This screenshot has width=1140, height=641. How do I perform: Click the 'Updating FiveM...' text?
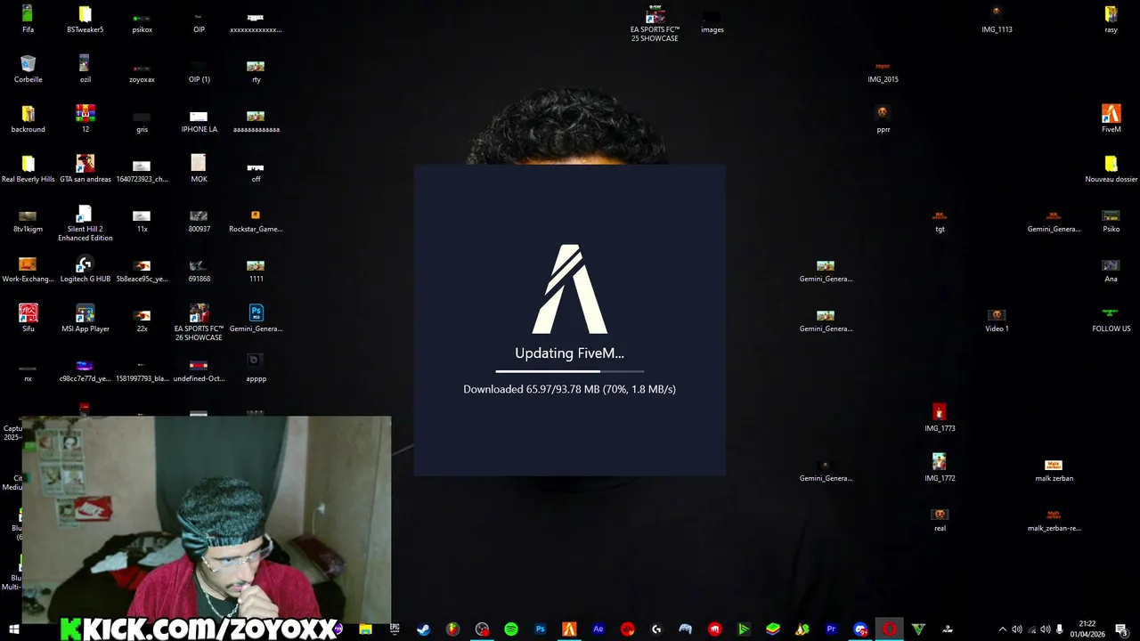point(570,353)
